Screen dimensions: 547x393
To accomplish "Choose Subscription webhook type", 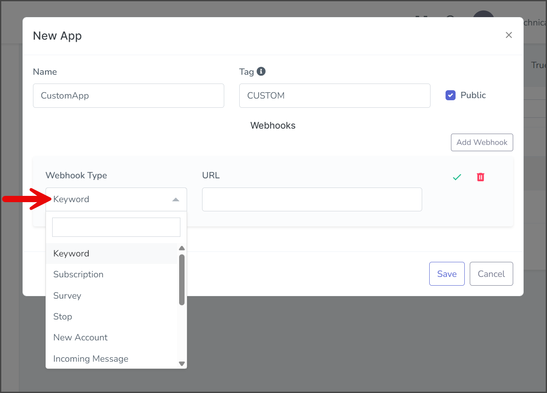I will click(x=111, y=274).
